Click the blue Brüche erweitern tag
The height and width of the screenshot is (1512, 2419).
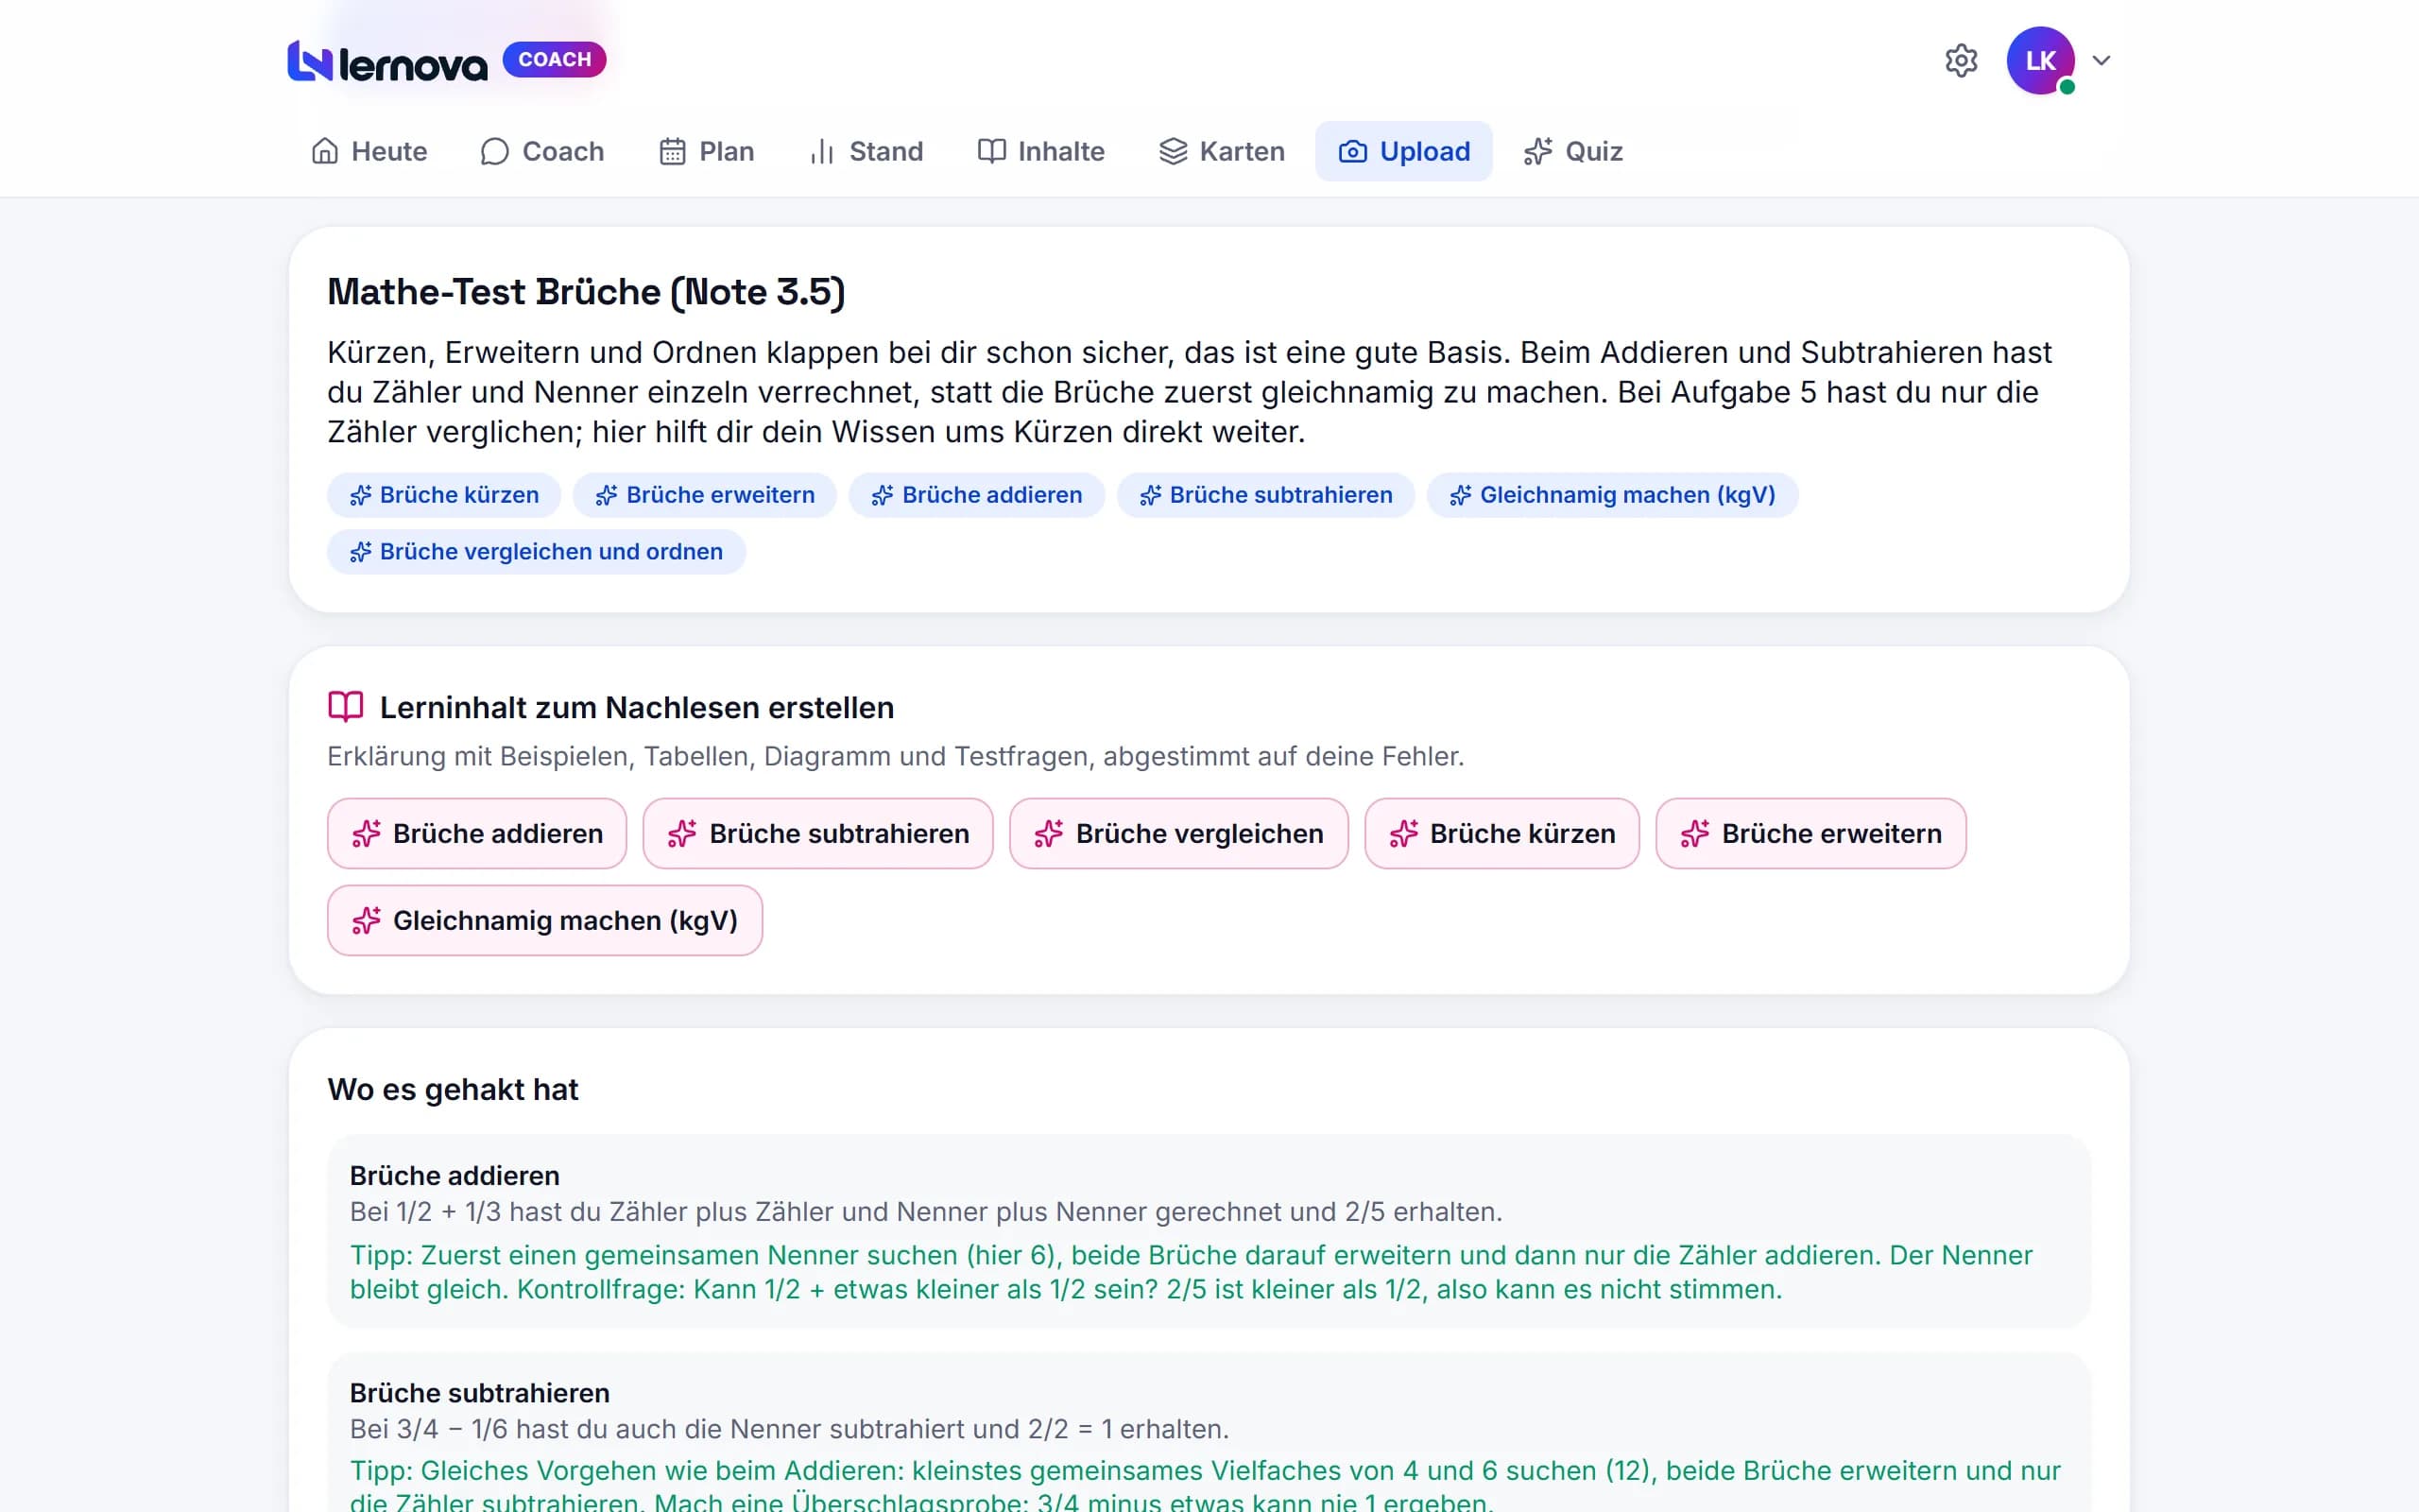[705, 495]
